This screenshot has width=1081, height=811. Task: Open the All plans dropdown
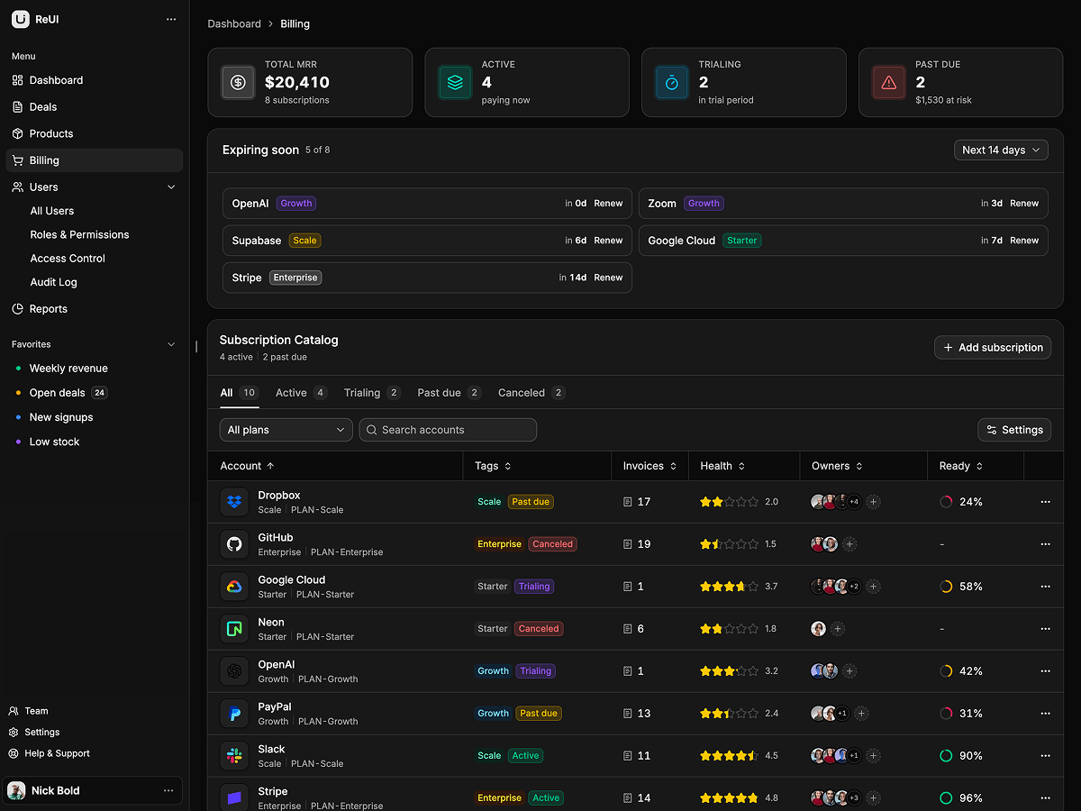coord(286,430)
